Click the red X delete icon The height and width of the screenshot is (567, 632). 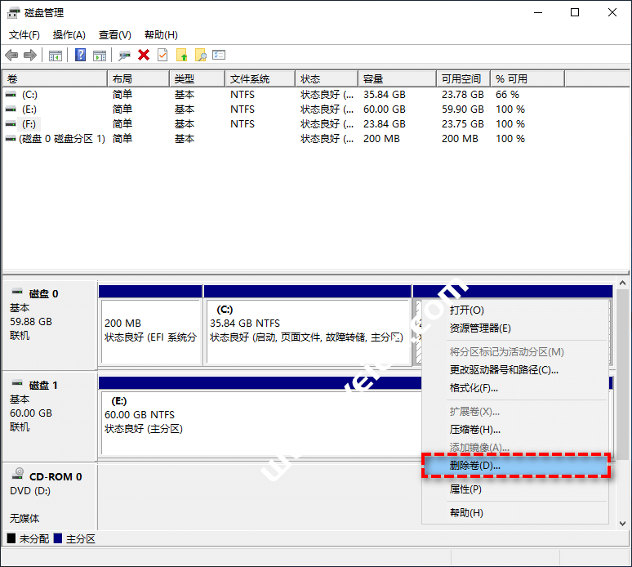point(144,55)
